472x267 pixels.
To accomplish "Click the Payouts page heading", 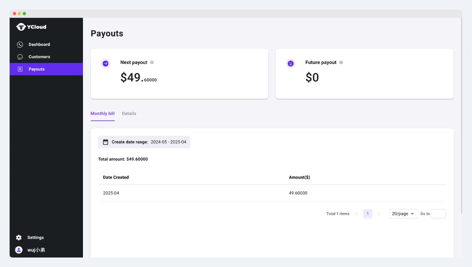I will click(x=107, y=33).
